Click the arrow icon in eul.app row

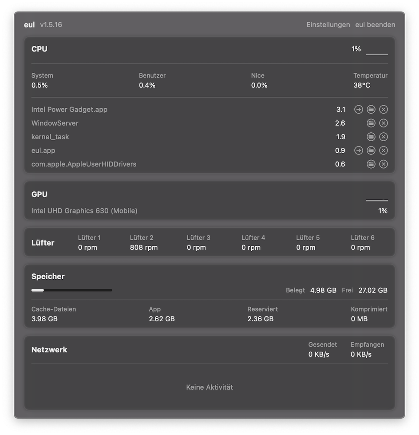358,150
